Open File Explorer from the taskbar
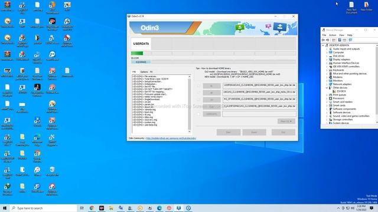378x212 pixels. [111, 208]
